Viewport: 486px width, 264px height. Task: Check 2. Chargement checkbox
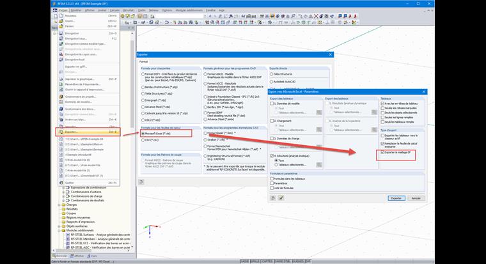point(272,121)
